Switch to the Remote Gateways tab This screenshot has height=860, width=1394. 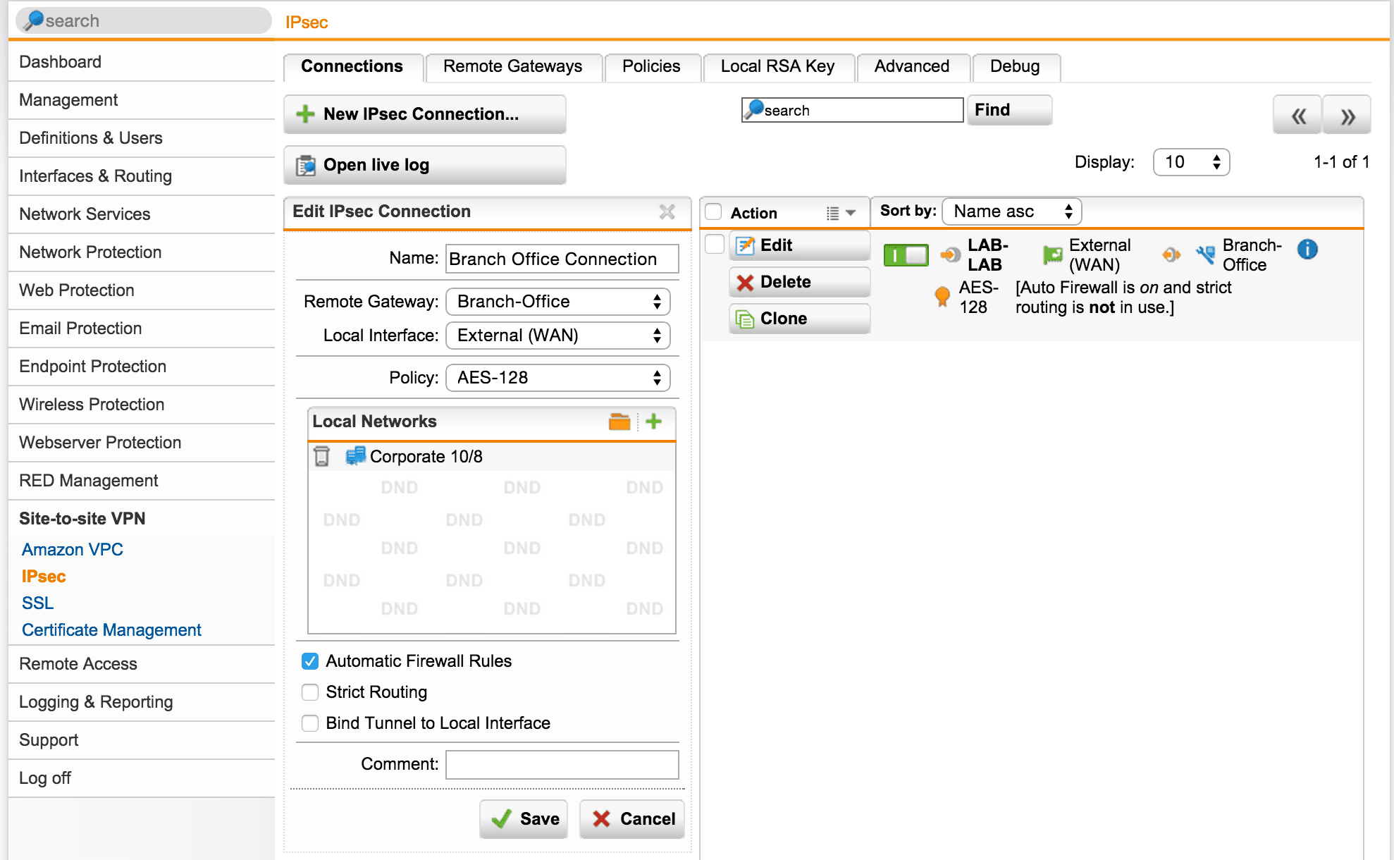coord(513,67)
